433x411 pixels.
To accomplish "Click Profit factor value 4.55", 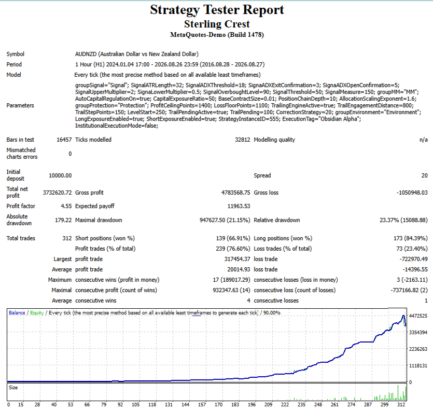I will 66,206.
